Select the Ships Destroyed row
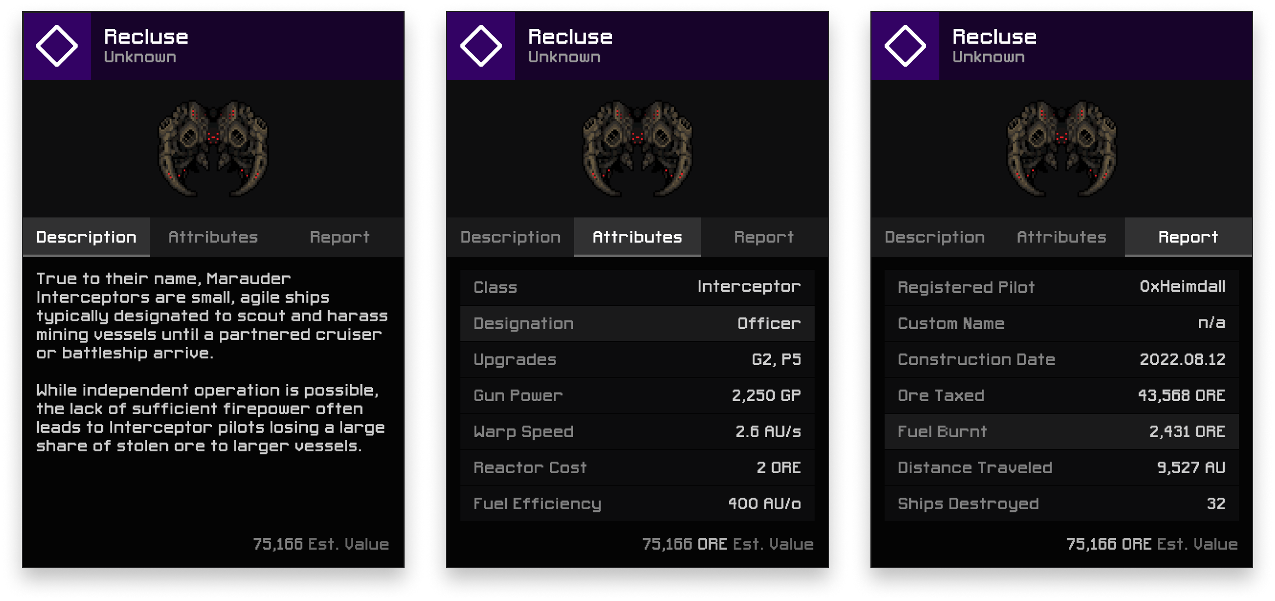 tap(1061, 504)
